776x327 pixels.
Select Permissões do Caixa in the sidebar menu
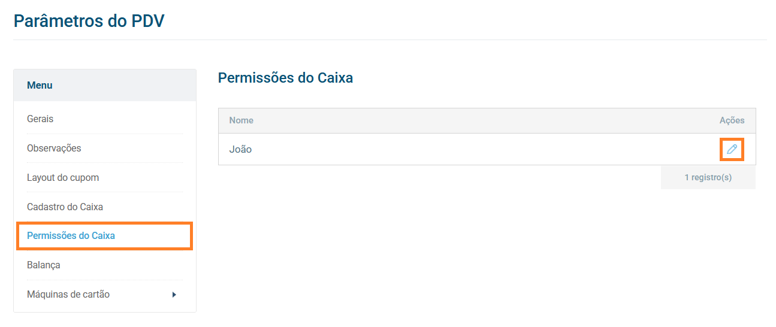tap(71, 236)
